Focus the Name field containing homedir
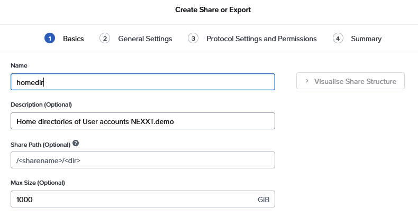Screen dimensions: 418x218 pyautogui.click(x=142, y=82)
